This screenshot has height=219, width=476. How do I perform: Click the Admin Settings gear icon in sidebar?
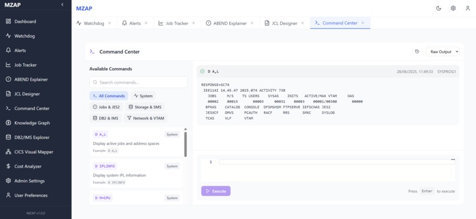(8, 181)
